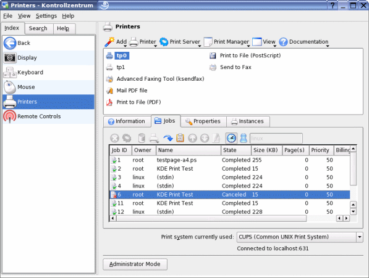369x278 pixels.
Task: Click the increase priority up-arrow icon
Action: pyautogui.click(x=192, y=138)
